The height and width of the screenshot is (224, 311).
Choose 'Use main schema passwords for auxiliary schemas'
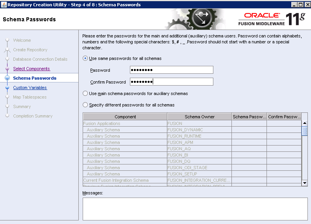pyautogui.click(x=85, y=93)
